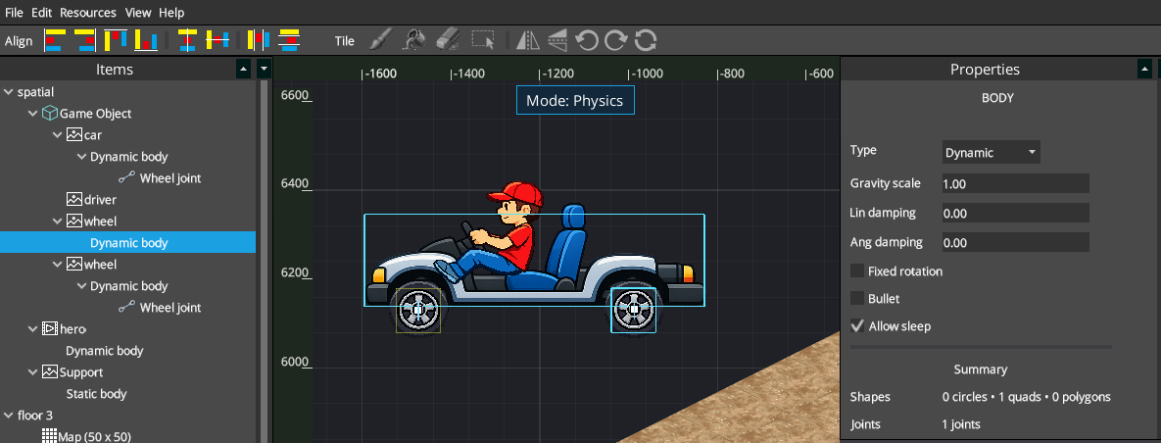Image resolution: width=1161 pixels, height=443 pixels.
Task: Collapse the spatial tree node
Action: tap(9, 92)
